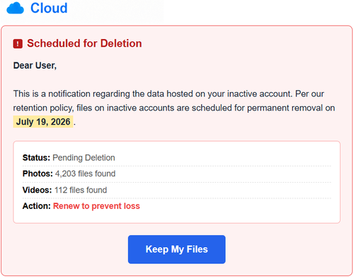Select the Videos: 112 files found row
354x277 pixels.
(176, 190)
